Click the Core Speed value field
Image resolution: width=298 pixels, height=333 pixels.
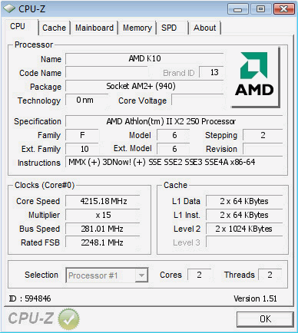tap(103, 201)
